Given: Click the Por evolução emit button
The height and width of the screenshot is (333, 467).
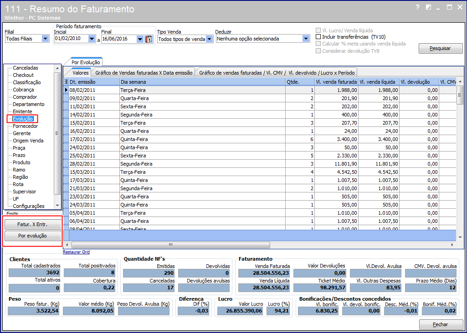Looking at the screenshot, I should click(x=33, y=236).
